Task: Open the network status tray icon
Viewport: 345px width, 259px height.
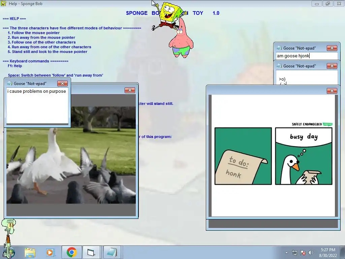Action: (294, 253)
